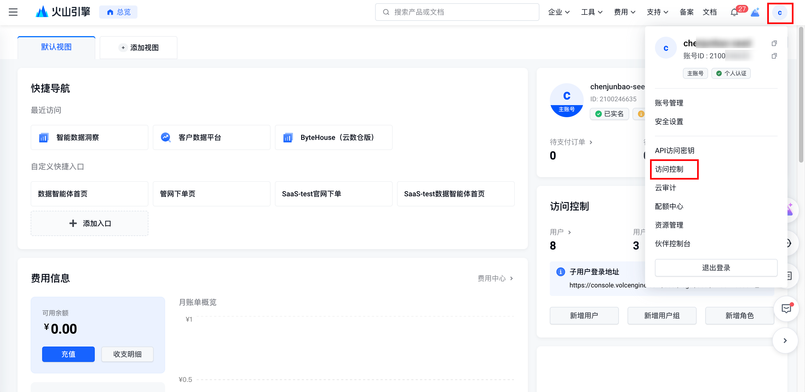The width and height of the screenshot is (805, 392).
Task: Expand the 工具 dropdown menu
Action: point(591,12)
